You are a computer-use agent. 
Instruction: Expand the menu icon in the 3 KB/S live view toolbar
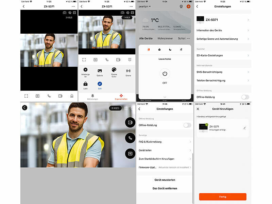(72, 96)
